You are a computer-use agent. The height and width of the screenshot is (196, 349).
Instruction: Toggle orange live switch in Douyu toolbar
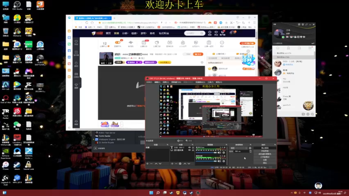pos(118,42)
